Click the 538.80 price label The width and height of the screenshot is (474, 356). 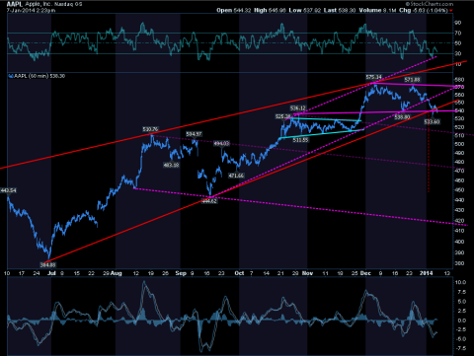[x=402, y=117]
